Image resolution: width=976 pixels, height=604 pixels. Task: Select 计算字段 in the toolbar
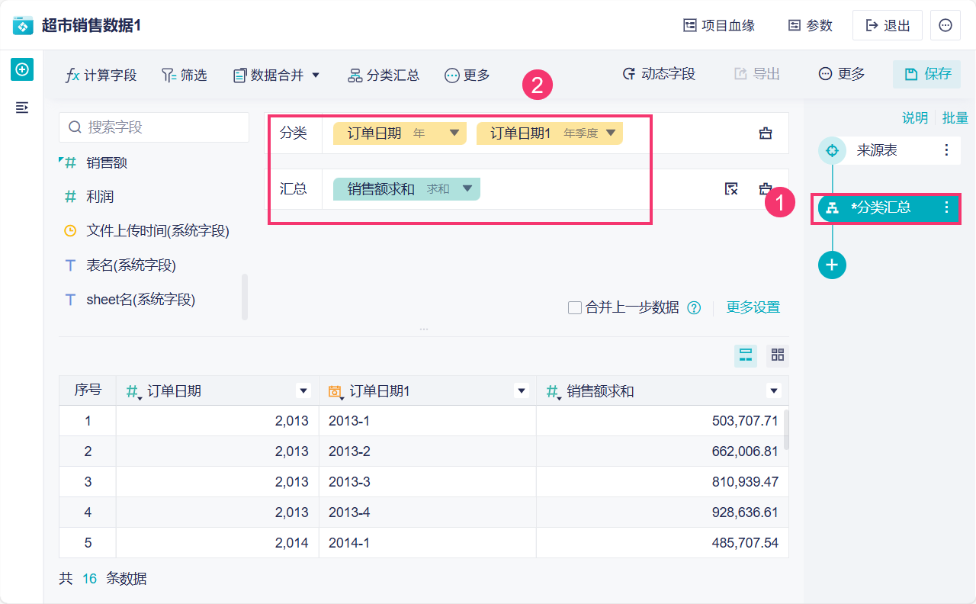coord(101,75)
